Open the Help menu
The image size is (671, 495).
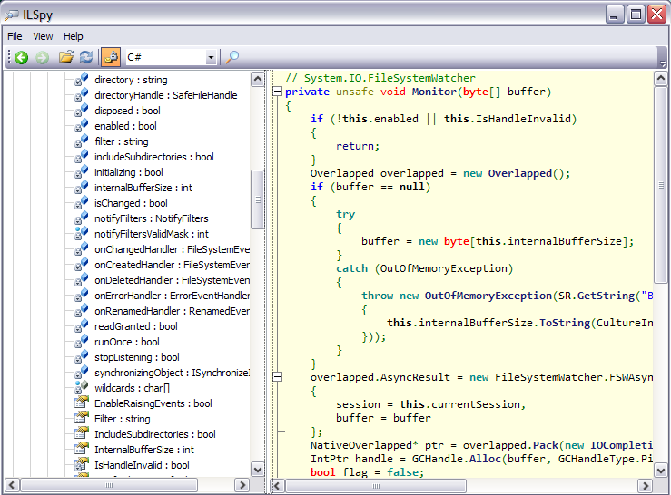74,36
